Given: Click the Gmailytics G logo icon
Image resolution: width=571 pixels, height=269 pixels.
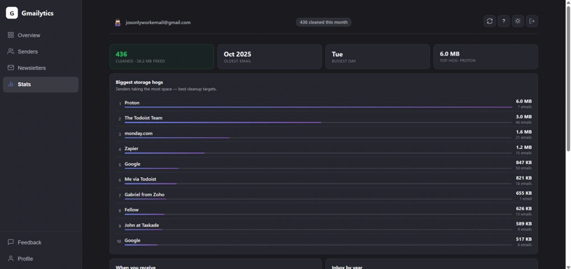Looking at the screenshot, I should click(12, 13).
